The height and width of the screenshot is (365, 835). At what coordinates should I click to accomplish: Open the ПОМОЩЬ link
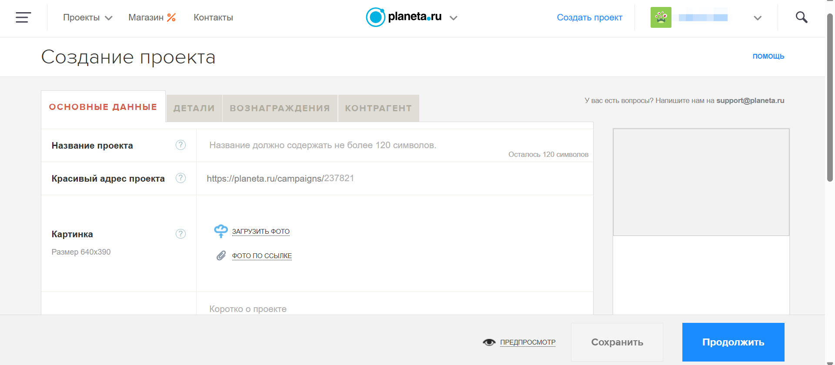(768, 56)
